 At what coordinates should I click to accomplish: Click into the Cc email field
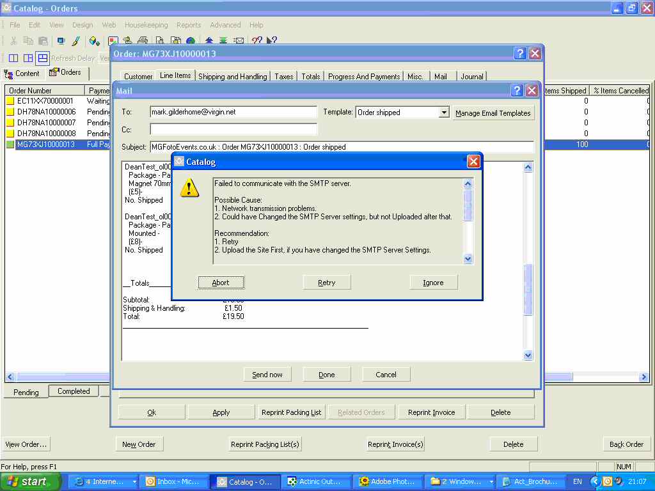(x=233, y=130)
